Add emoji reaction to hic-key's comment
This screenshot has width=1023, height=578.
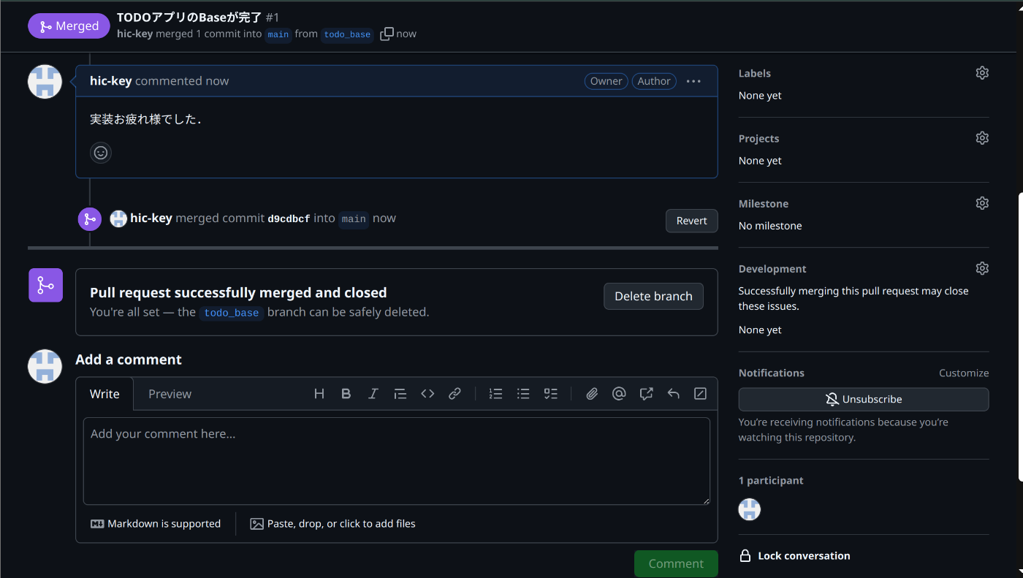[x=101, y=153]
